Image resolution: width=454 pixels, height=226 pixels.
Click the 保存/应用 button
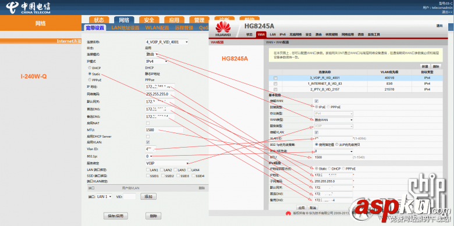click(x=115, y=216)
